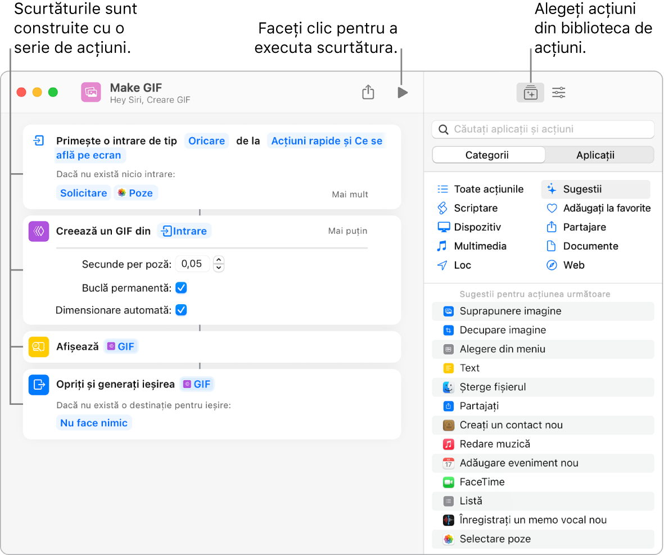Viewport: 664px width, 555px height.
Task: Add the FaceTime suggested action
Action: tap(482, 482)
